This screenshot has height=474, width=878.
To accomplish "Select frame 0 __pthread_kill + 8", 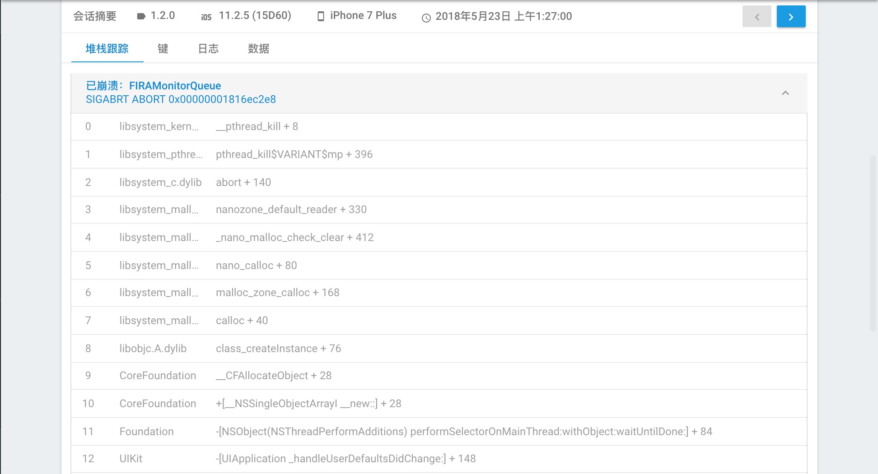I will [439, 127].
